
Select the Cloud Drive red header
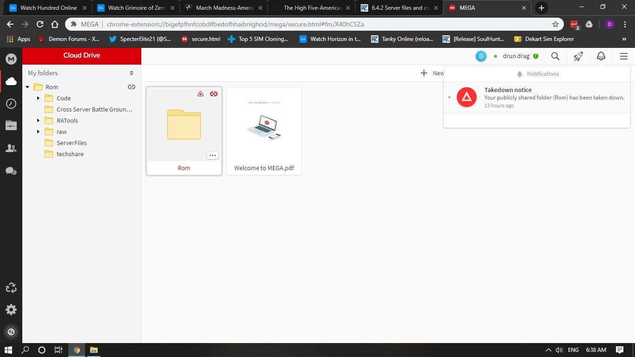click(x=82, y=55)
